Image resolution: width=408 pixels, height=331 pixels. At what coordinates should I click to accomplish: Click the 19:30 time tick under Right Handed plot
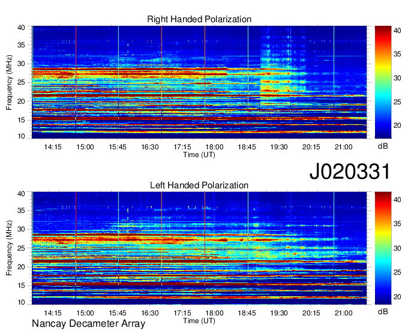(x=279, y=147)
